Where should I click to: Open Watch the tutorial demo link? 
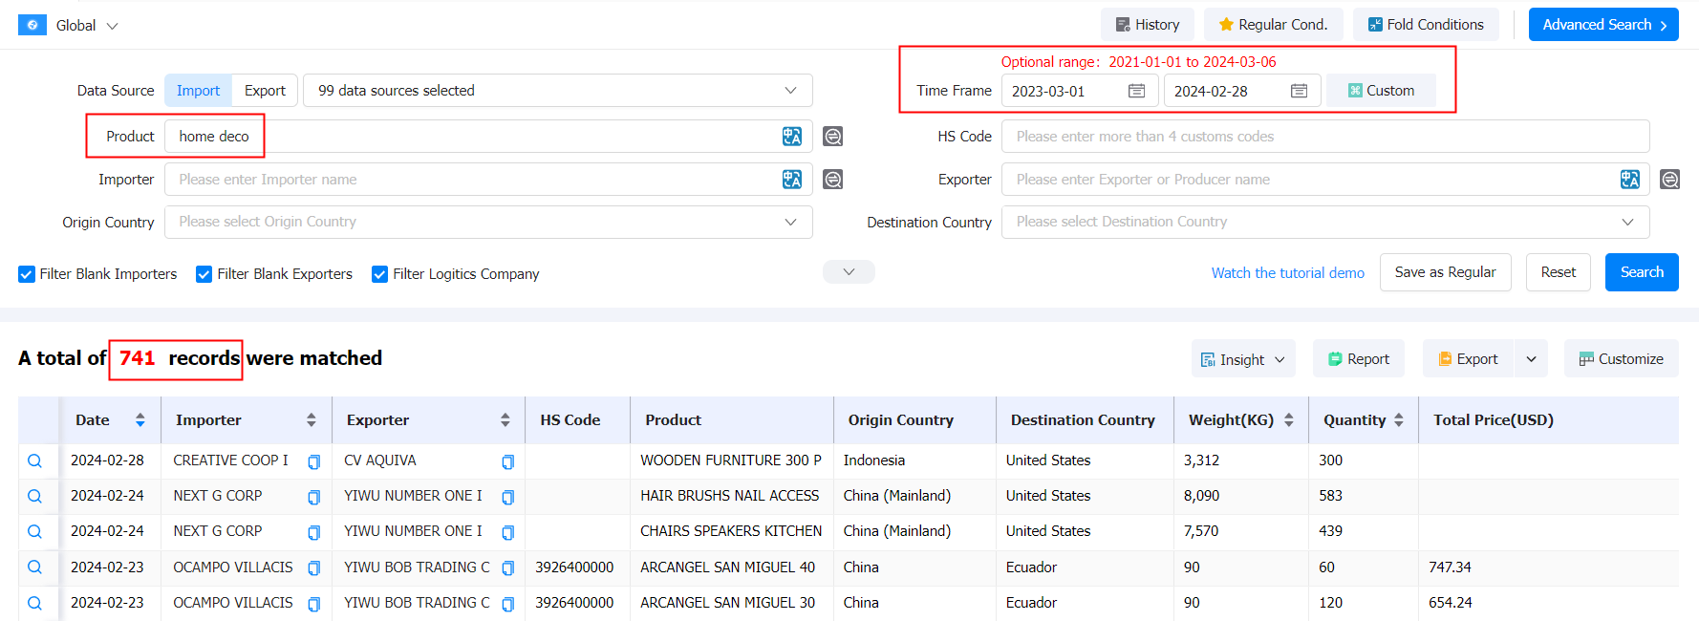tap(1287, 273)
